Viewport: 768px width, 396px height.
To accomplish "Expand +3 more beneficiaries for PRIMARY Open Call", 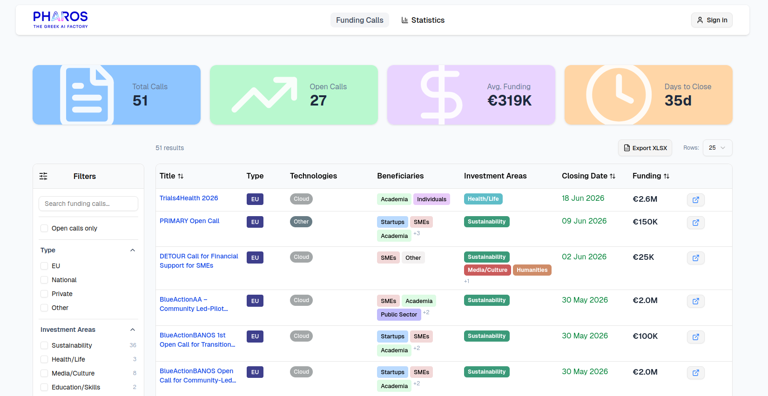I will (x=417, y=233).
